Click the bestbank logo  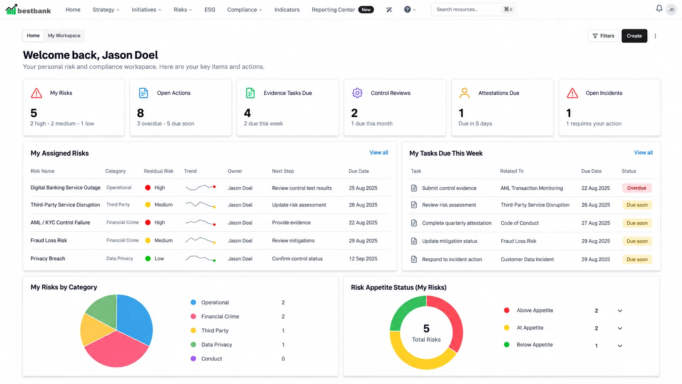pyautogui.click(x=28, y=9)
